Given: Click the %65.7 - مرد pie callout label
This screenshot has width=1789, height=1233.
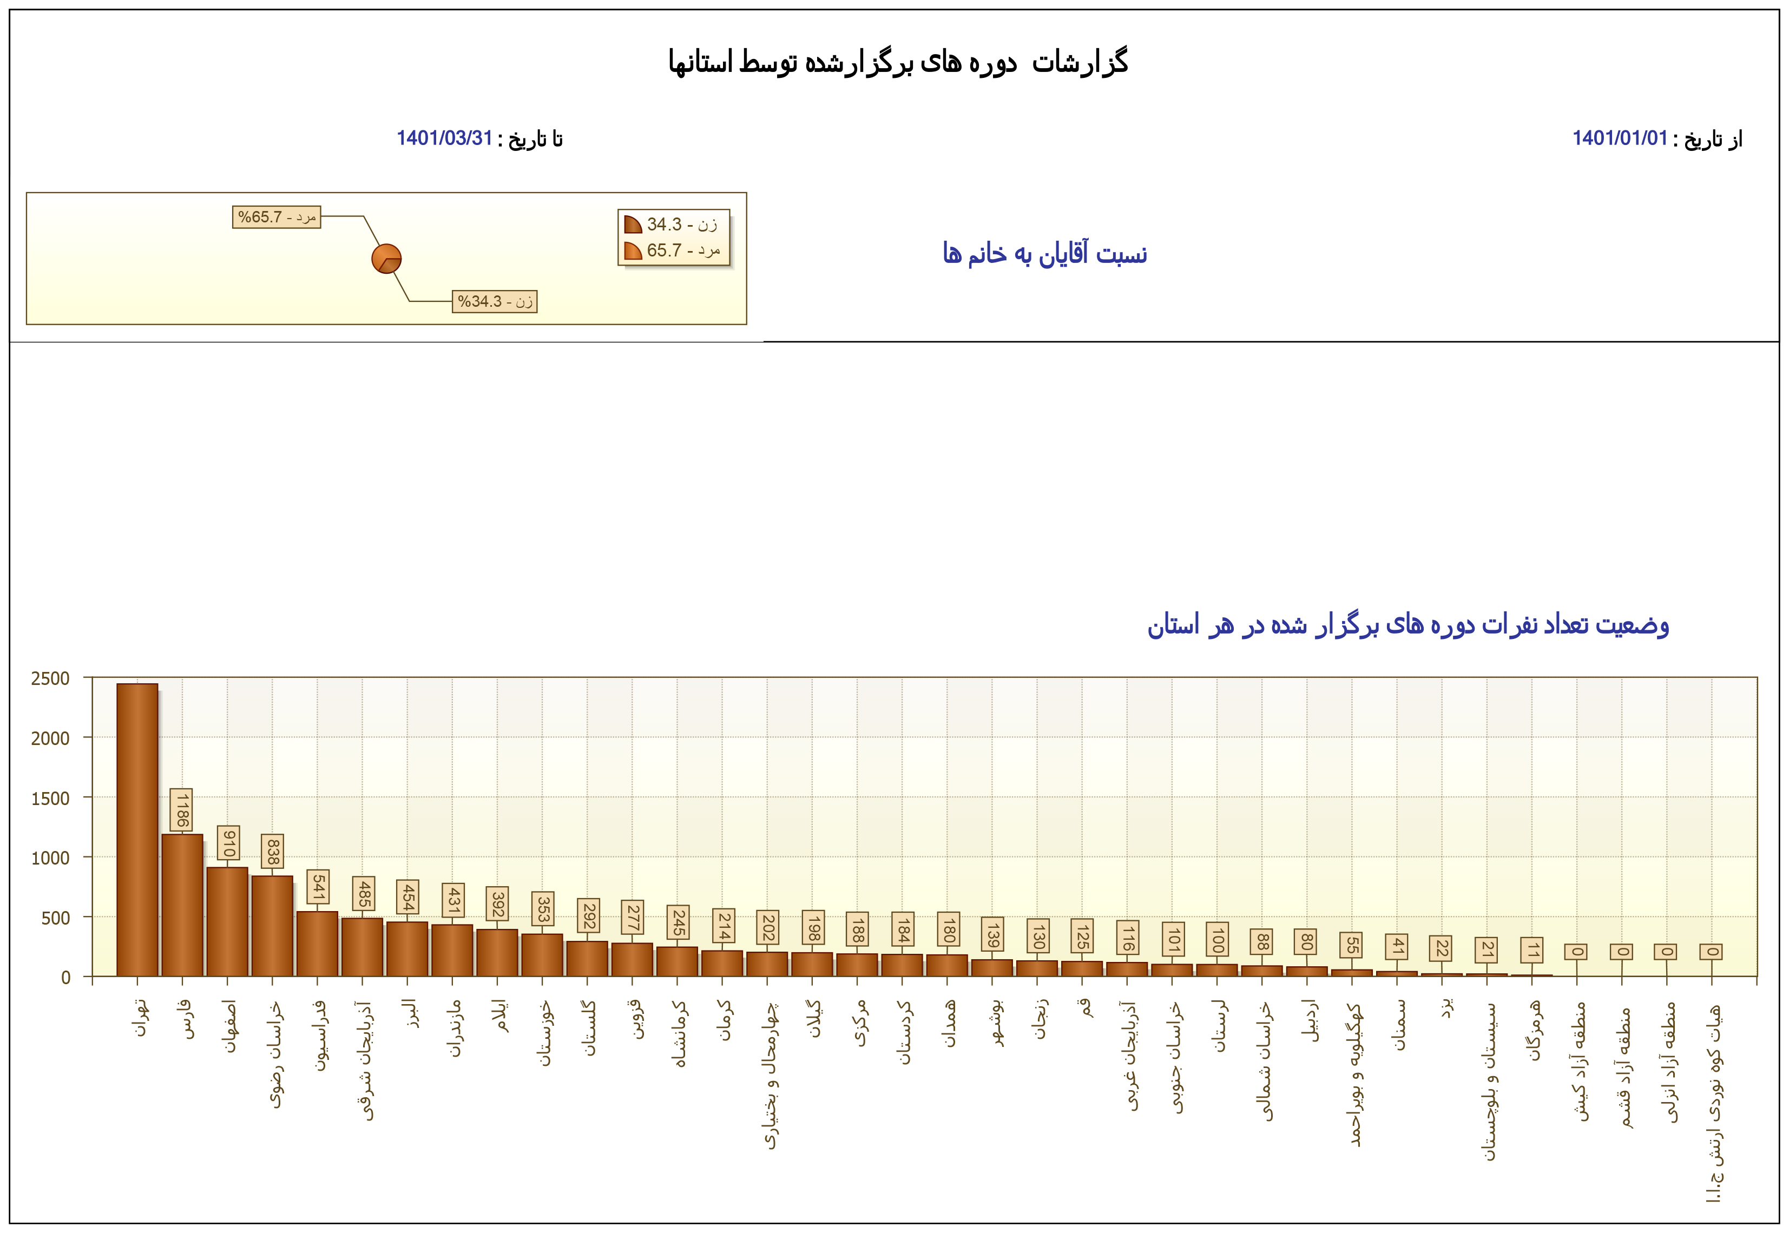Looking at the screenshot, I should click(277, 217).
